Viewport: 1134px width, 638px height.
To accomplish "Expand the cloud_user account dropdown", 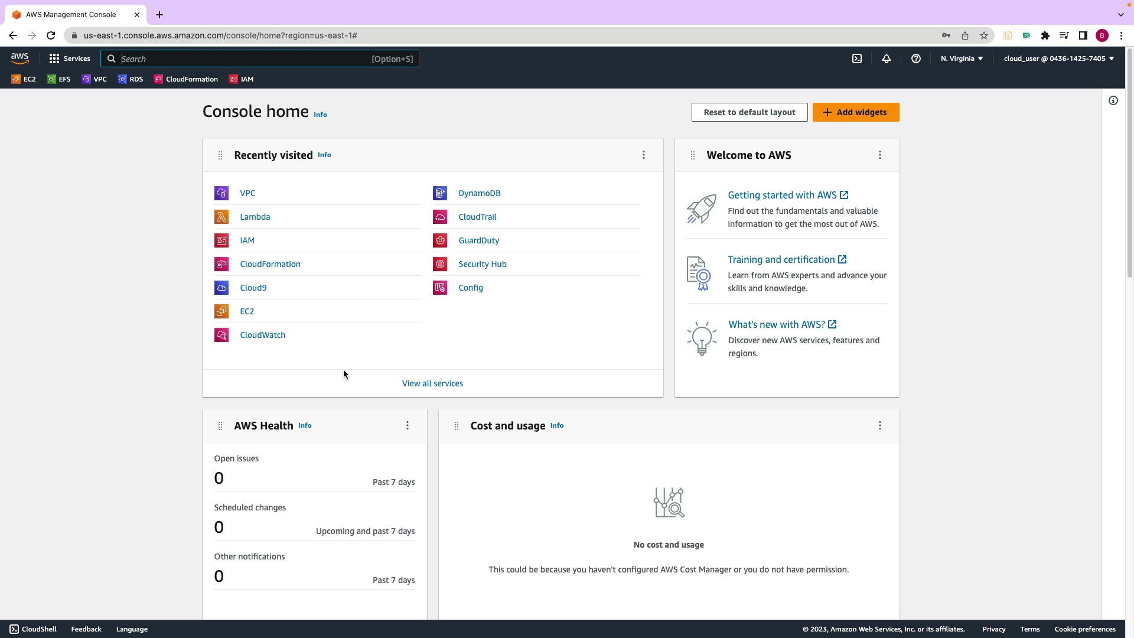I will coord(1058,58).
